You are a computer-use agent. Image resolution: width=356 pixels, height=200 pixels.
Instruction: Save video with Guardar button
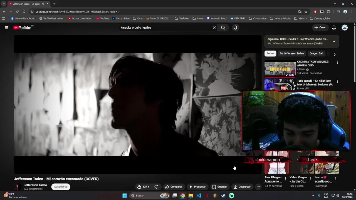(x=219, y=187)
